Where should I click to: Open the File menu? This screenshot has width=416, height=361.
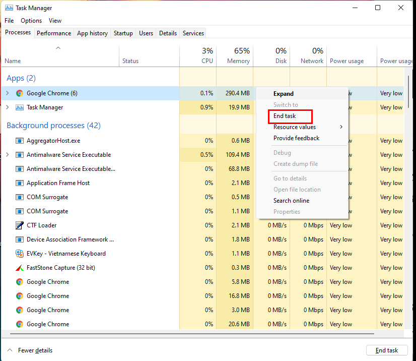tap(9, 21)
